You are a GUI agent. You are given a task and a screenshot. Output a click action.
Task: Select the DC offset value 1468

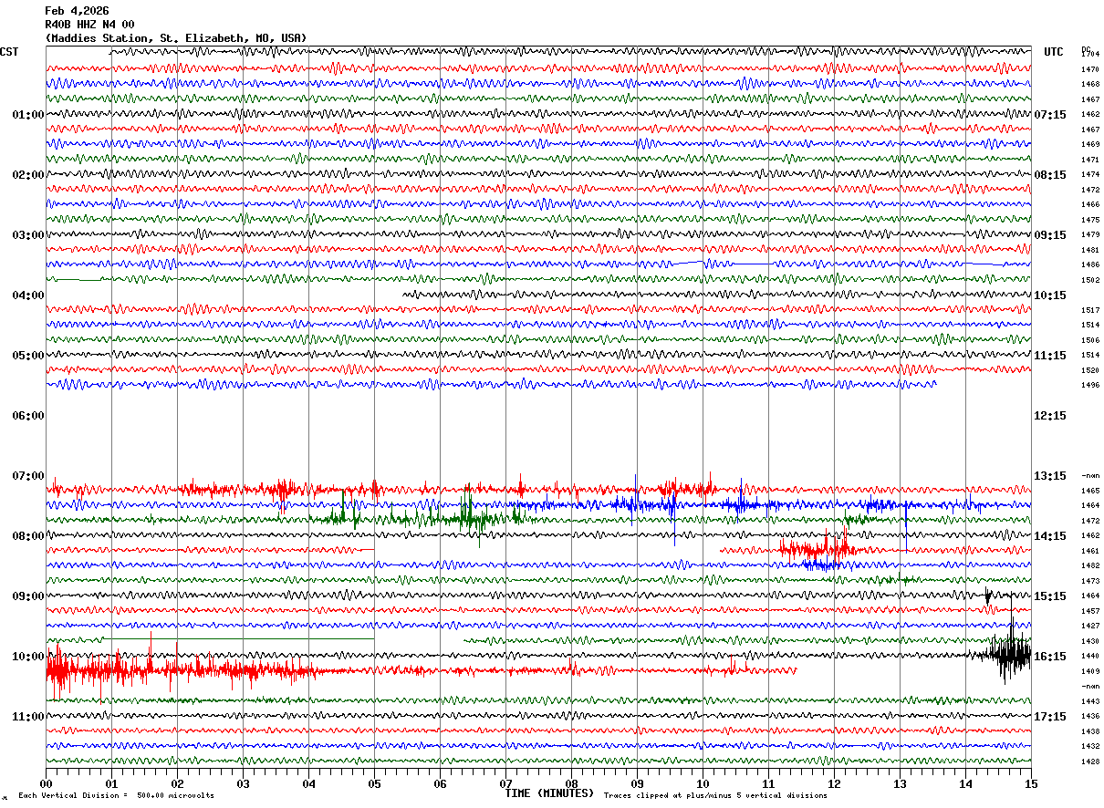pyautogui.click(x=1090, y=84)
